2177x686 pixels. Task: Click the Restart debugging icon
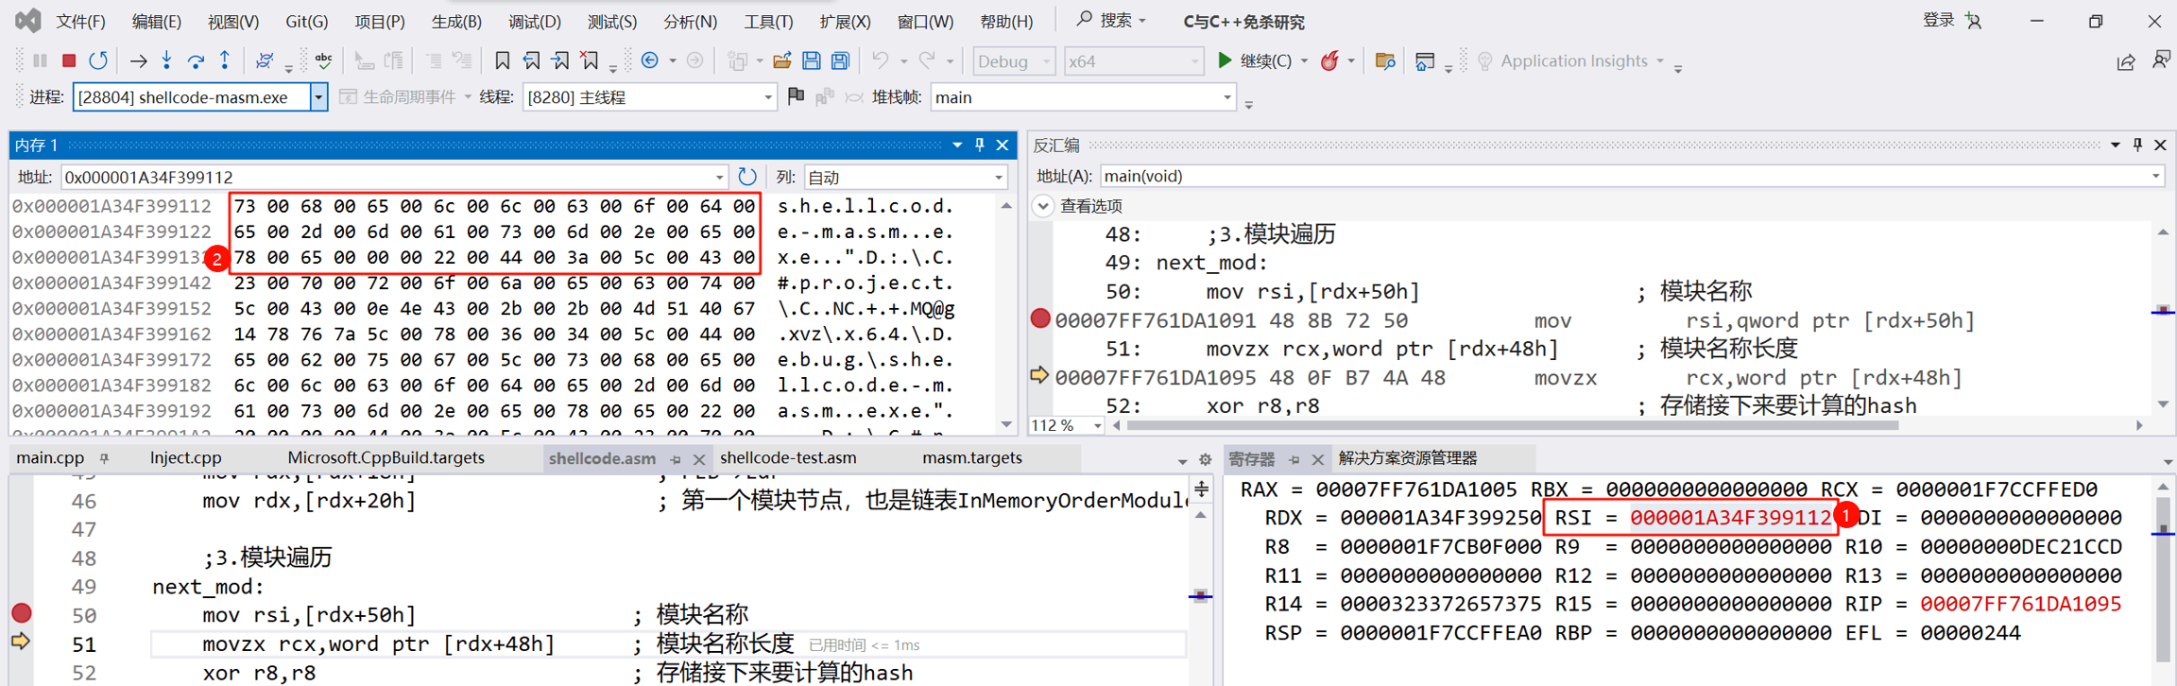98,60
